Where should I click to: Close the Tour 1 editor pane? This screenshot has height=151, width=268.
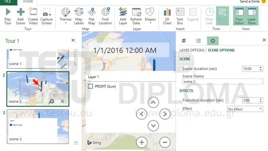point(73,40)
